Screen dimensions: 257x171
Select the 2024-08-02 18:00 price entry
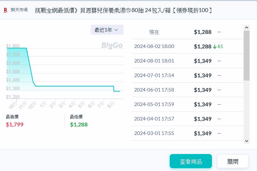point(187,47)
